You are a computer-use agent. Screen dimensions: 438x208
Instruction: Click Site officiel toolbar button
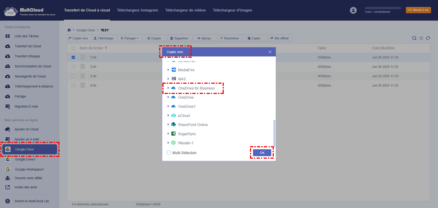tap(280, 38)
